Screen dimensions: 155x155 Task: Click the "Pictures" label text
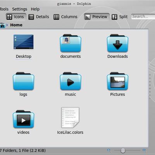117,94
